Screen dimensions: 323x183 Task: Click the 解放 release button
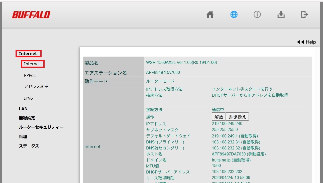pos(219,117)
